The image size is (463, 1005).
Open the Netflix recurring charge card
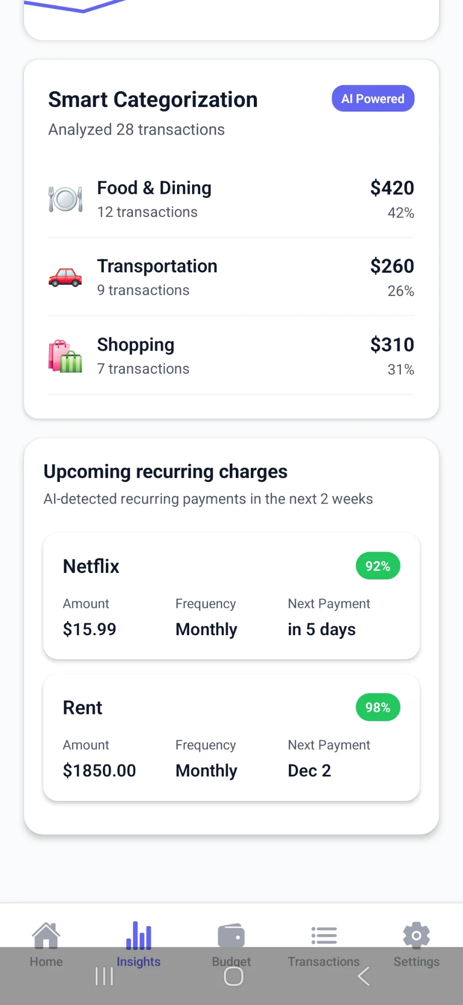pyautogui.click(x=231, y=596)
